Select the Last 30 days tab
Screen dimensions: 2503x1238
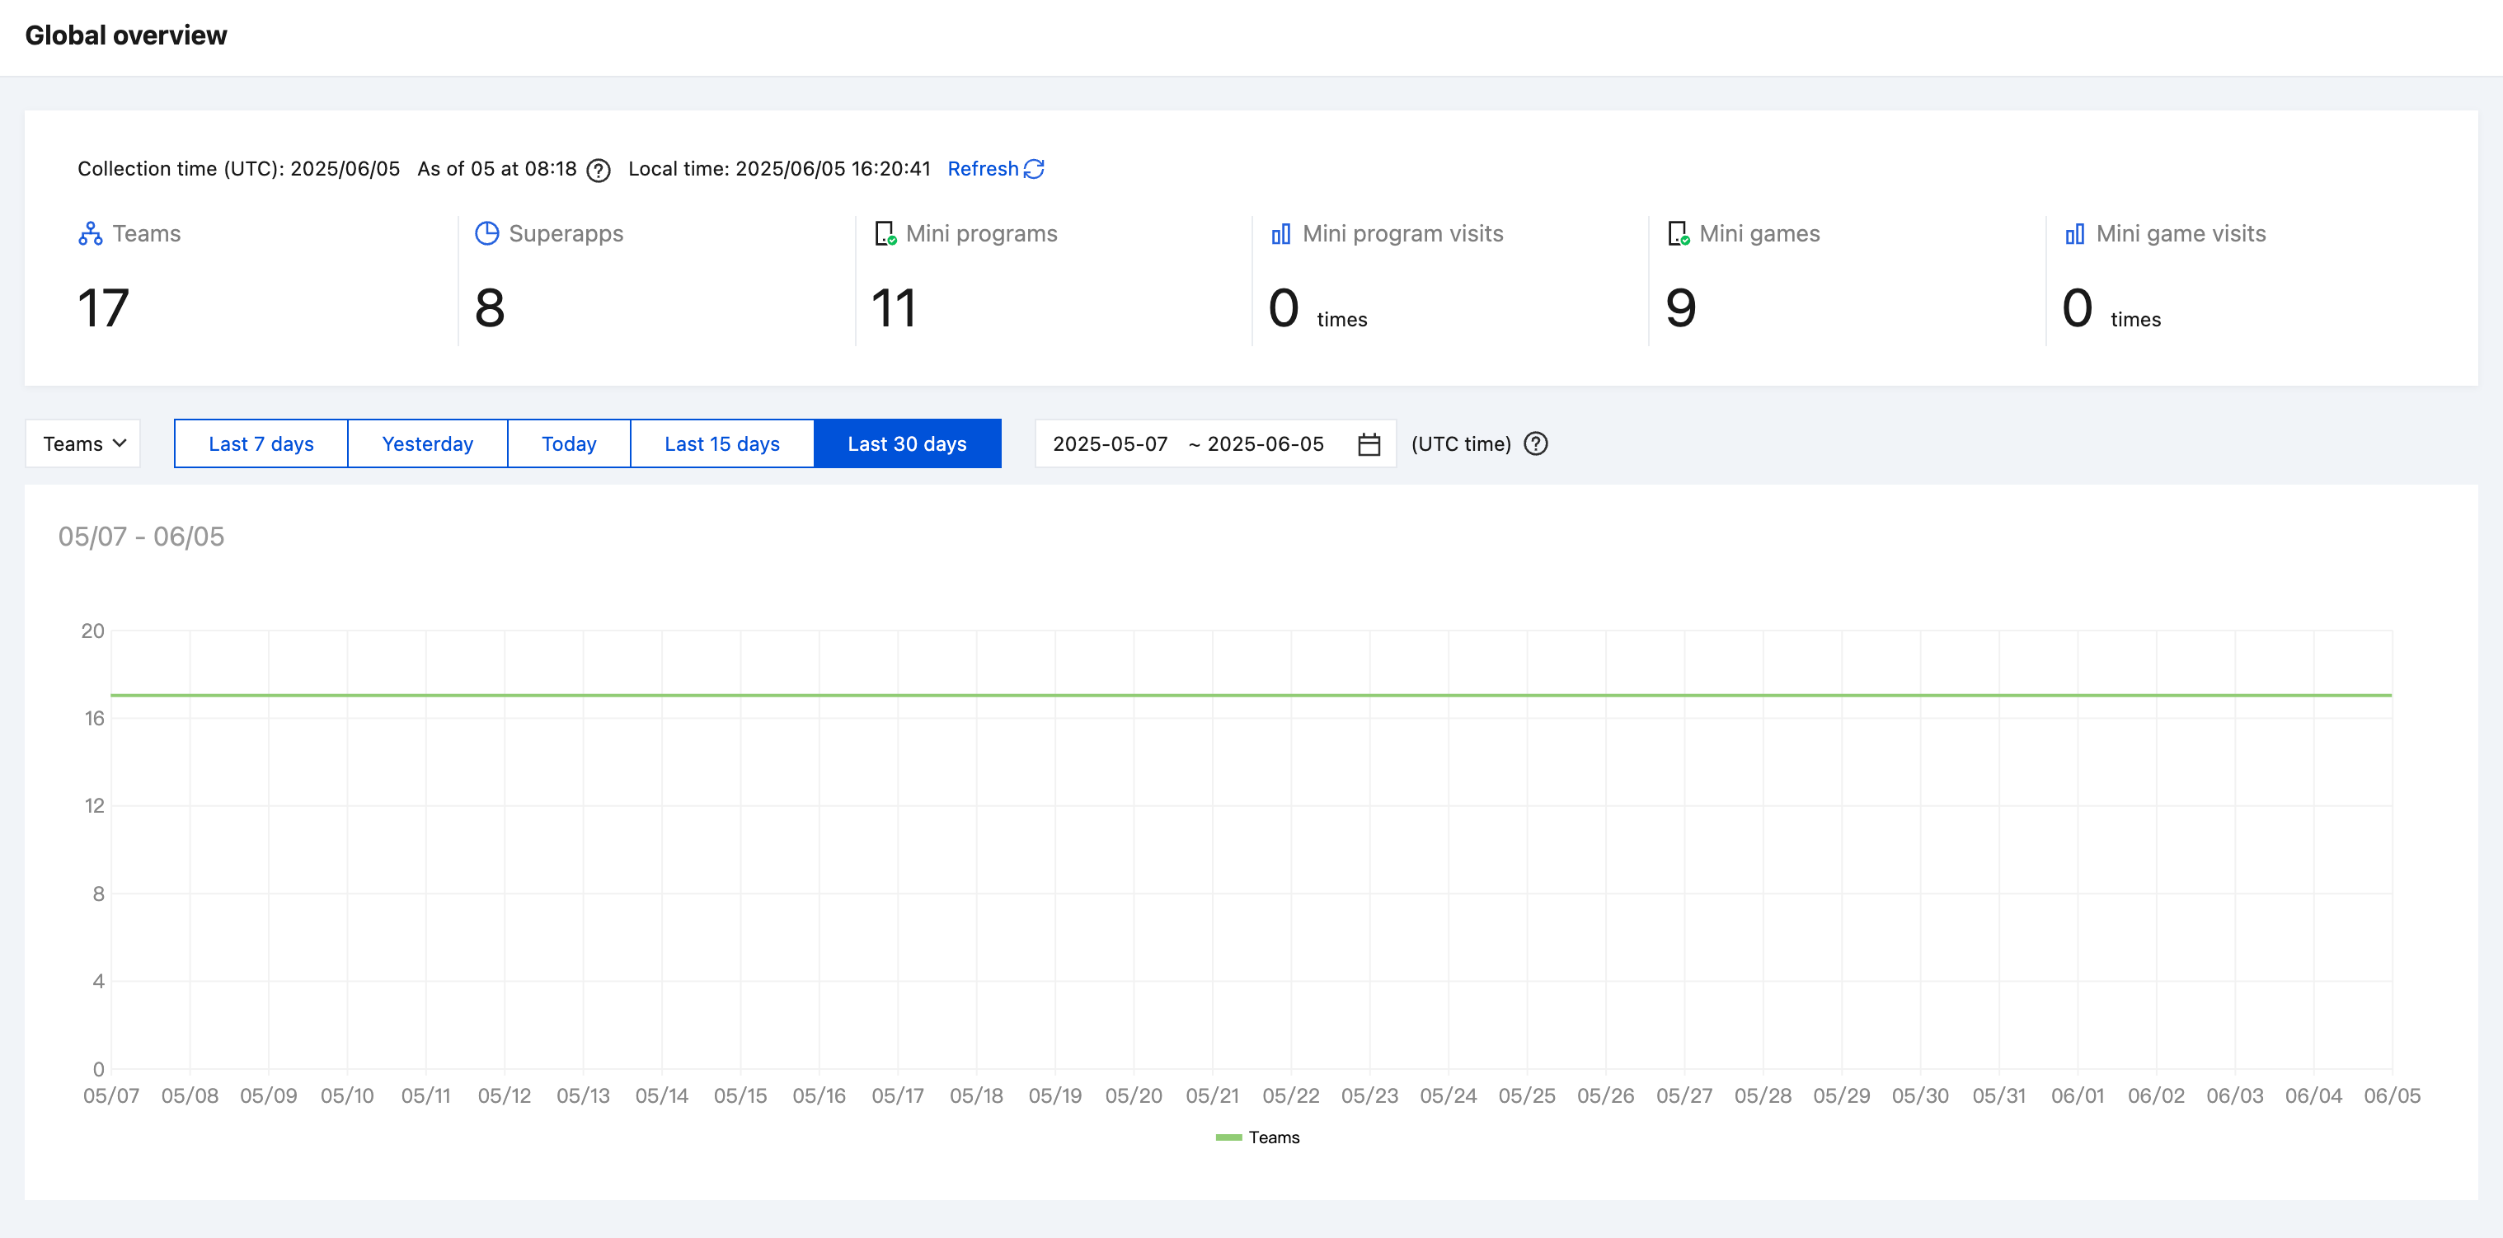907,444
